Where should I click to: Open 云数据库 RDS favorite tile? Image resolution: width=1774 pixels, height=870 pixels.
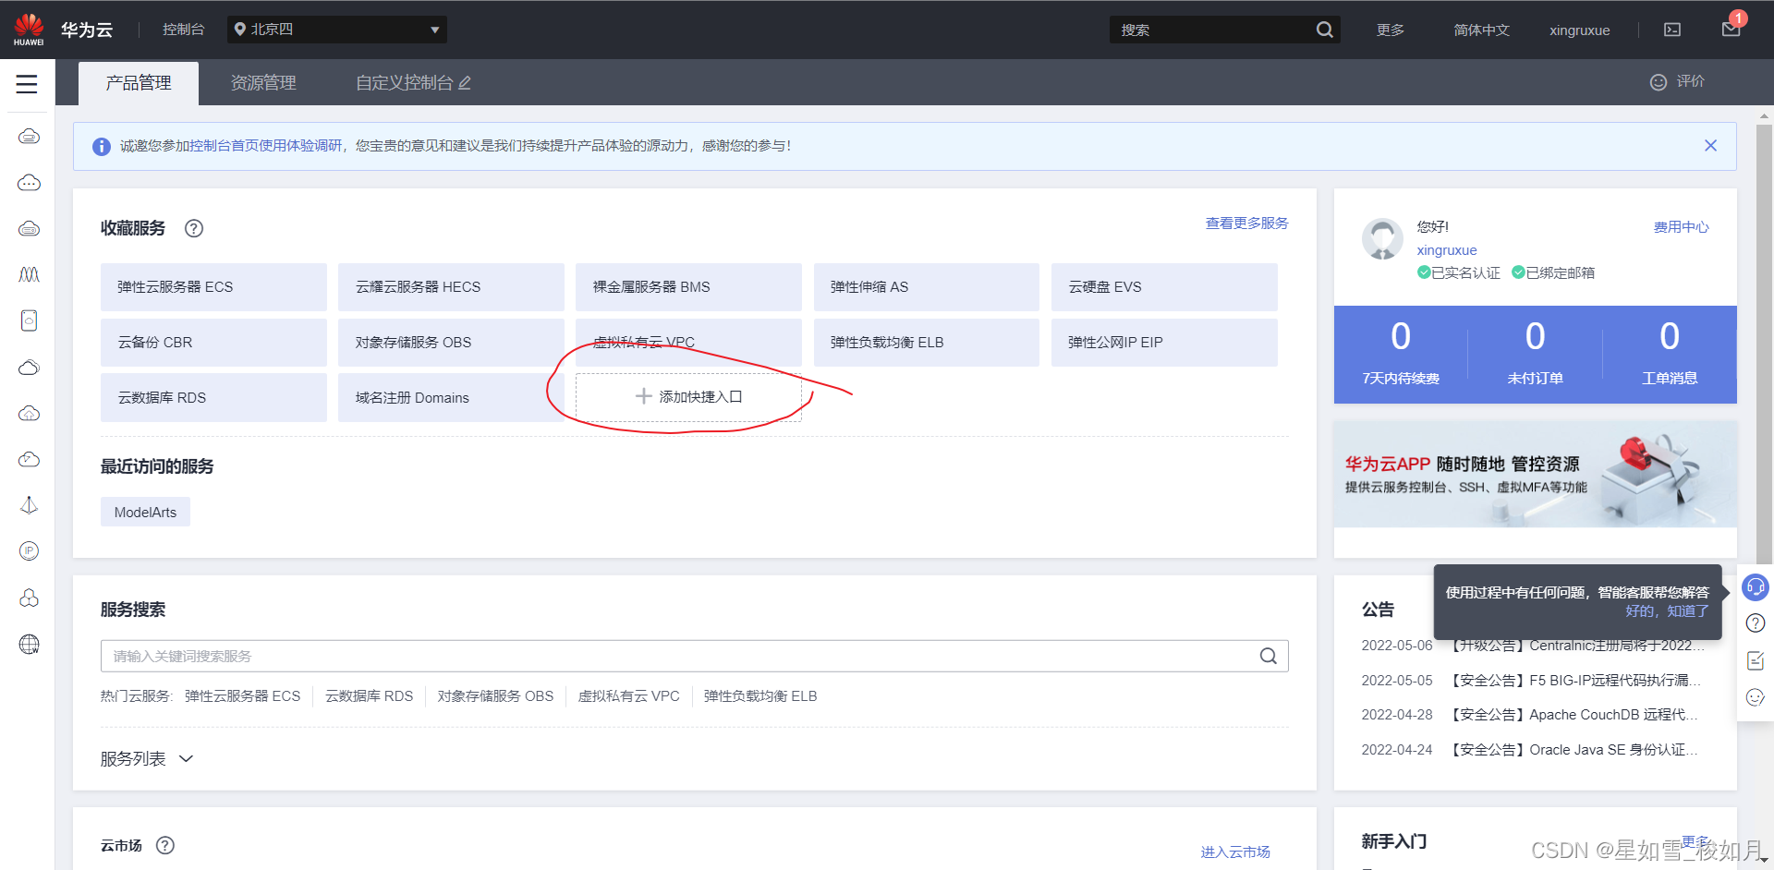213,398
